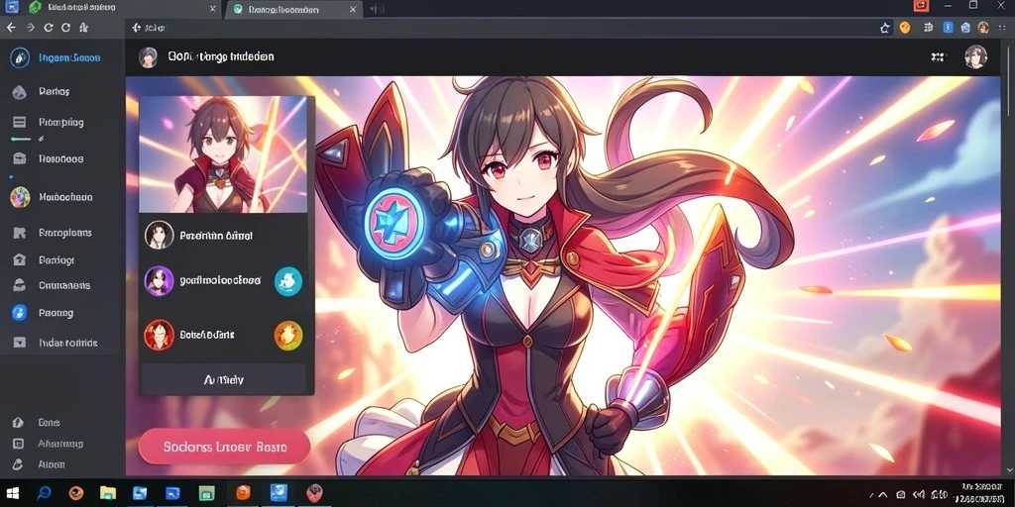Open the grid icon beside top-right avatar
Viewport: 1015px width, 507px height.
(938, 56)
